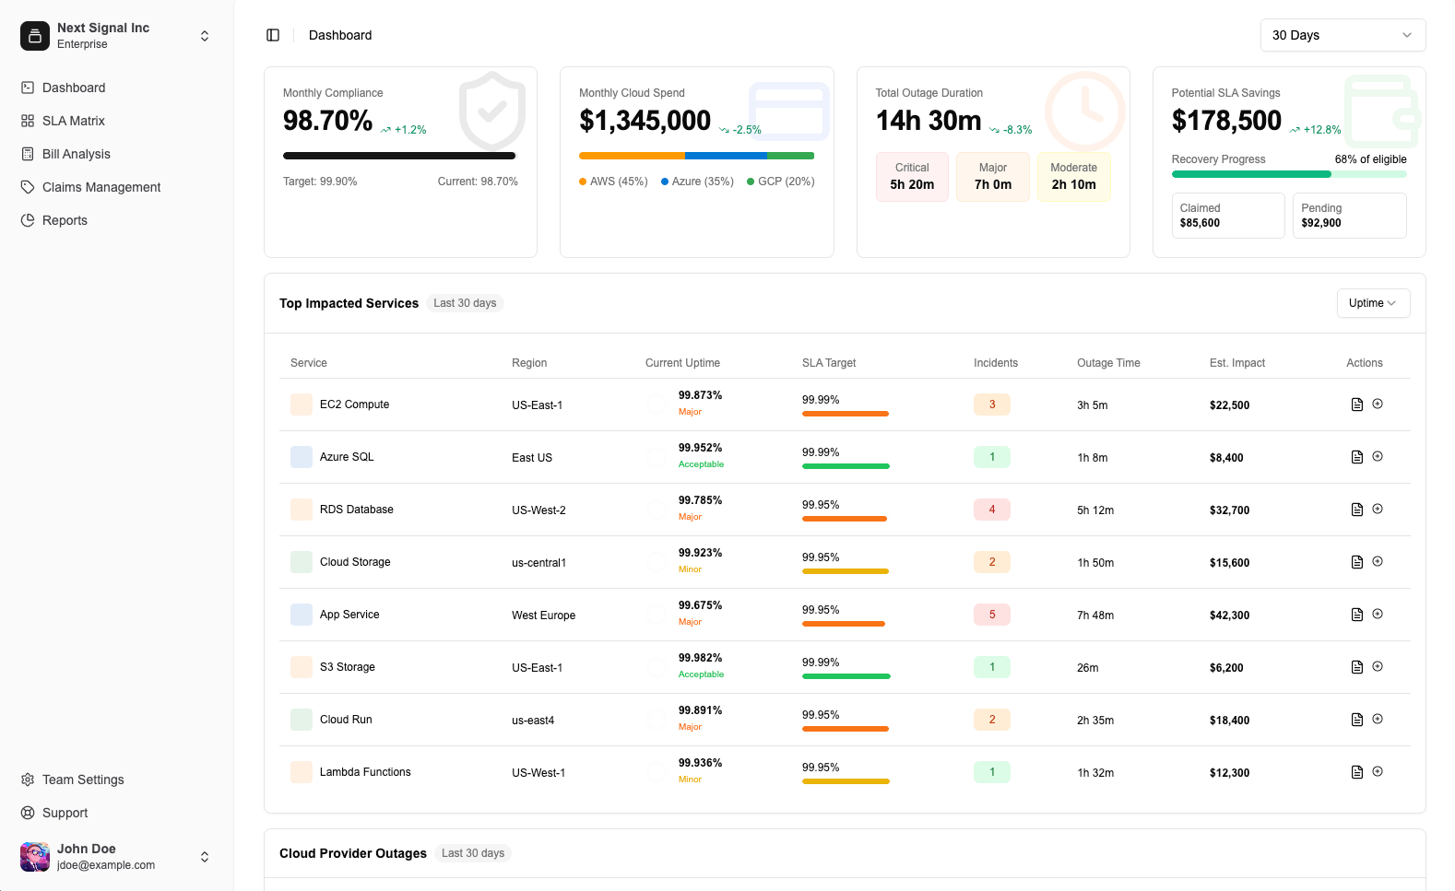Image resolution: width=1455 pixels, height=891 pixels.
Task: Expand the Next Signal Inc organization switcher
Action: point(205,36)
